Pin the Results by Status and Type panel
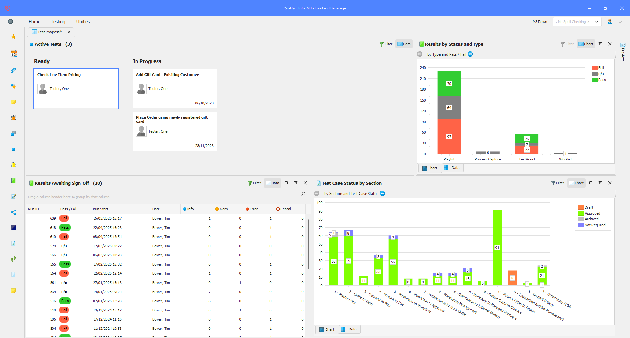The height and width of the screenshot is (338, 630). (600, 44)
